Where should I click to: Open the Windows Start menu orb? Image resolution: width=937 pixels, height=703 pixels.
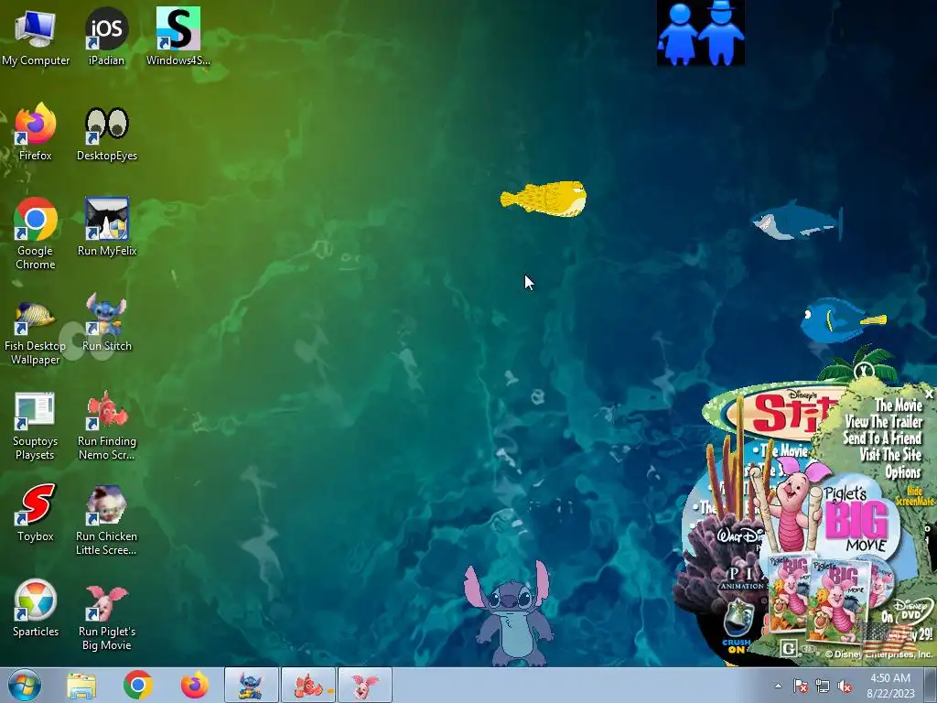tap(25, 686)
